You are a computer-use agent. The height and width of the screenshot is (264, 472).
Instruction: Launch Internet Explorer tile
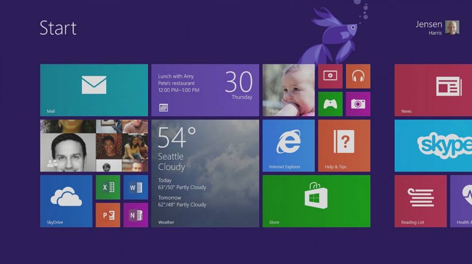click(288, 145)
